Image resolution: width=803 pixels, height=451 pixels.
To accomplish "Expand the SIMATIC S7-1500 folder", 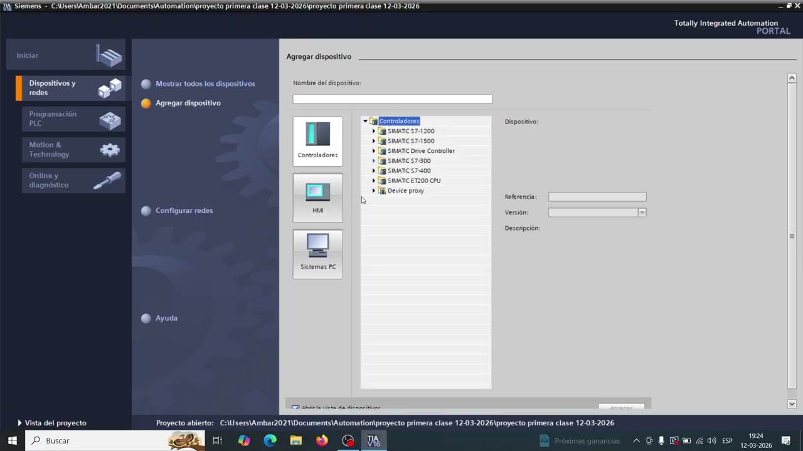I will tap(374, 141).
